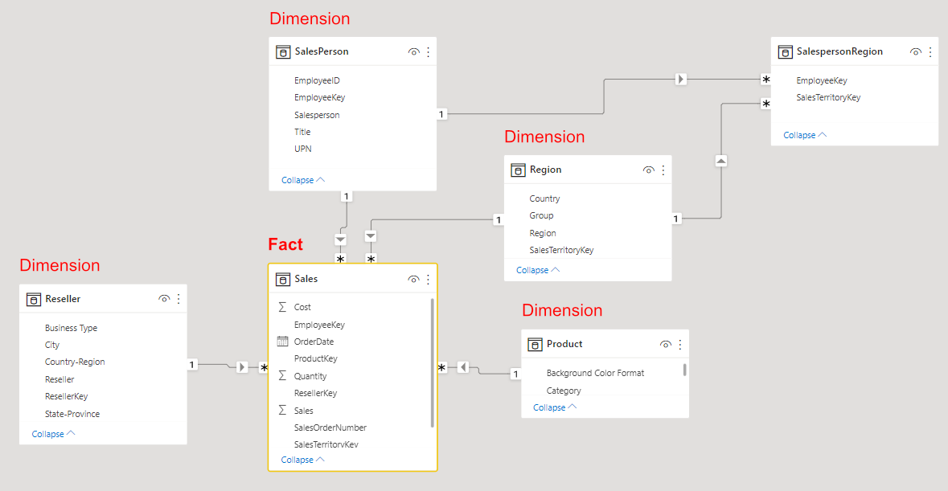The height and width of the screenshot is (491, 948).
Task: Open Product table more options menu
Action: pyautogui.click(x=680, y=344)
